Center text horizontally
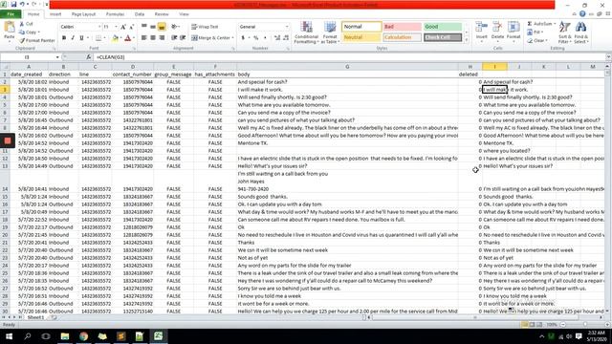Image resolution: width=612 pixels, height=344 pixels. point(153,38)
